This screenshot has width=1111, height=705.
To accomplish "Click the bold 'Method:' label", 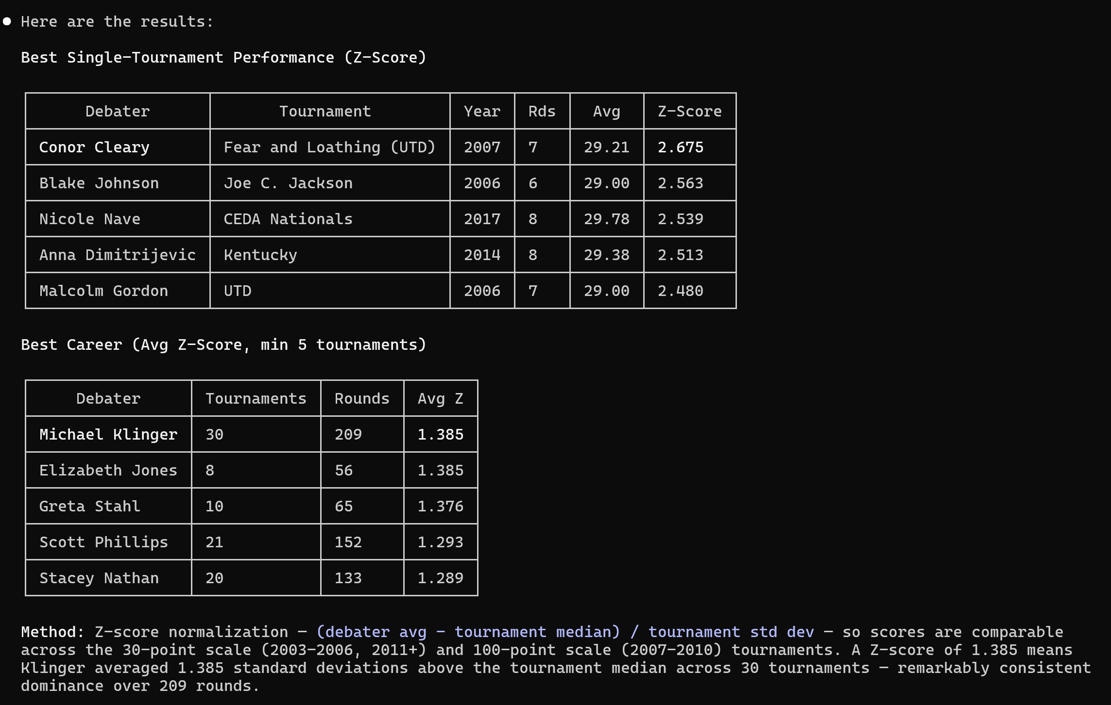I will click(52, 632).
